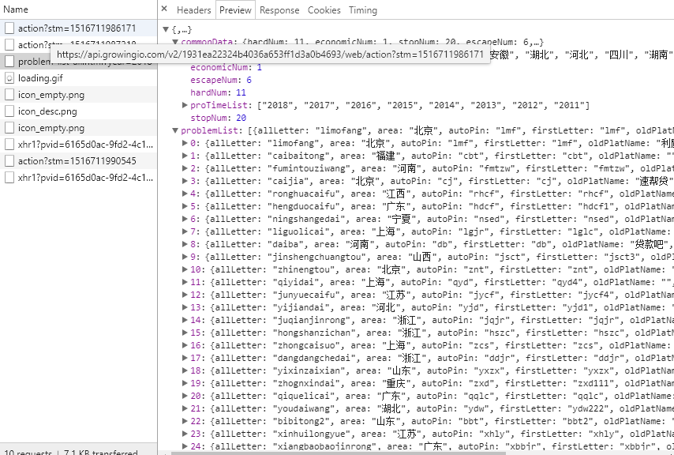674x455 pixels.
Task: Open the Response tab
Action: 279,10
